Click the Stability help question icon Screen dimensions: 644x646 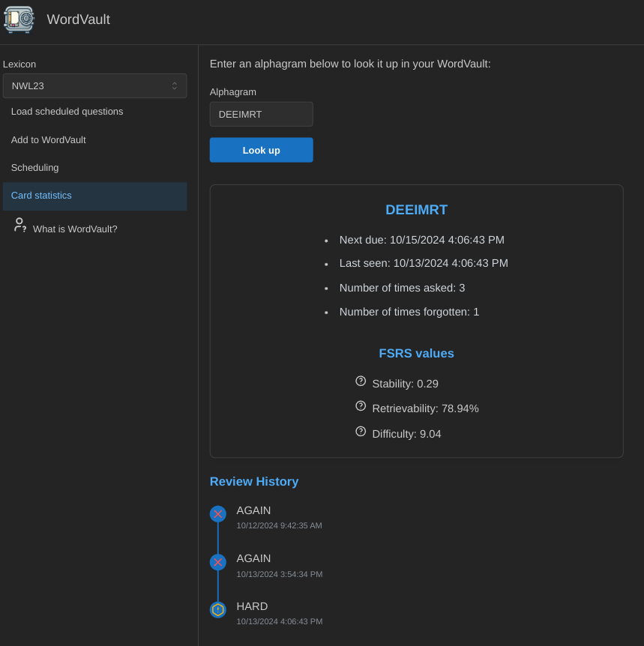tap(361, 381)
